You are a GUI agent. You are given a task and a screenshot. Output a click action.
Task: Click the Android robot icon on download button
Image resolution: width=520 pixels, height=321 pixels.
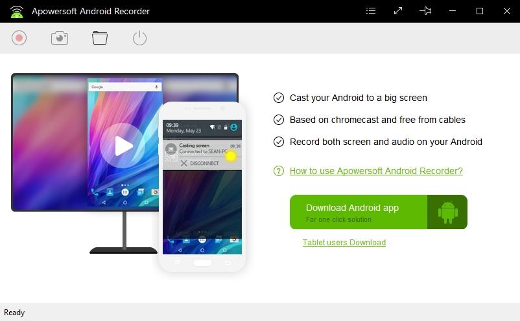(447, 212)
